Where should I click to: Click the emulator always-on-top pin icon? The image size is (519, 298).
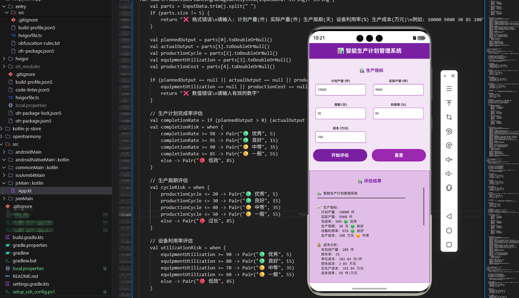click(x=449, y=103)
